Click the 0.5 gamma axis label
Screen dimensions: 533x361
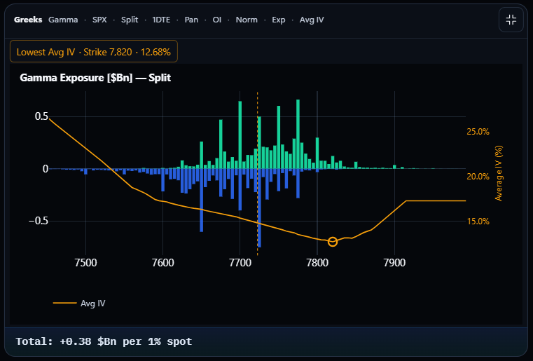41,116
